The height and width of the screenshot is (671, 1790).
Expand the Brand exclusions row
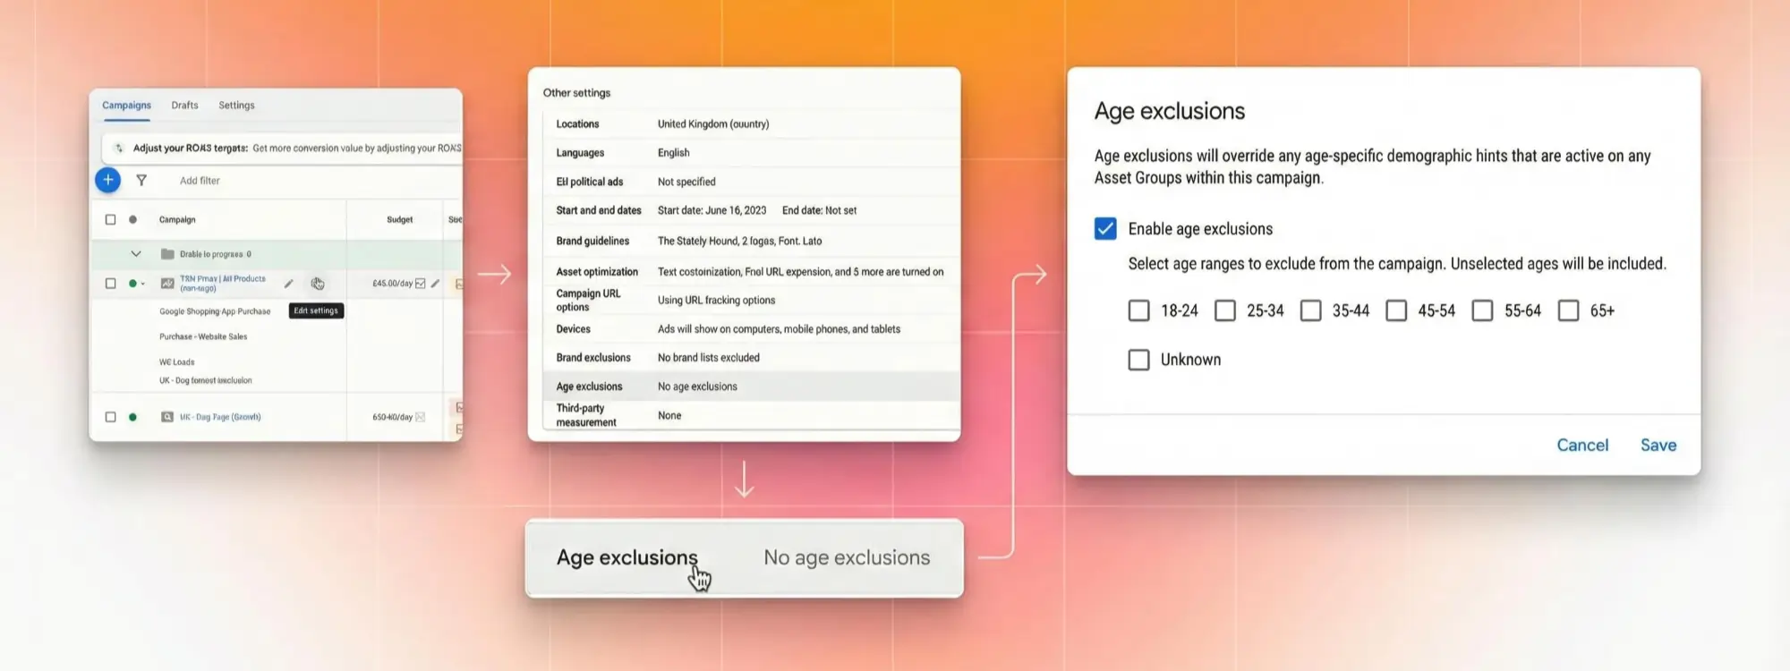[x=750, y=358]
